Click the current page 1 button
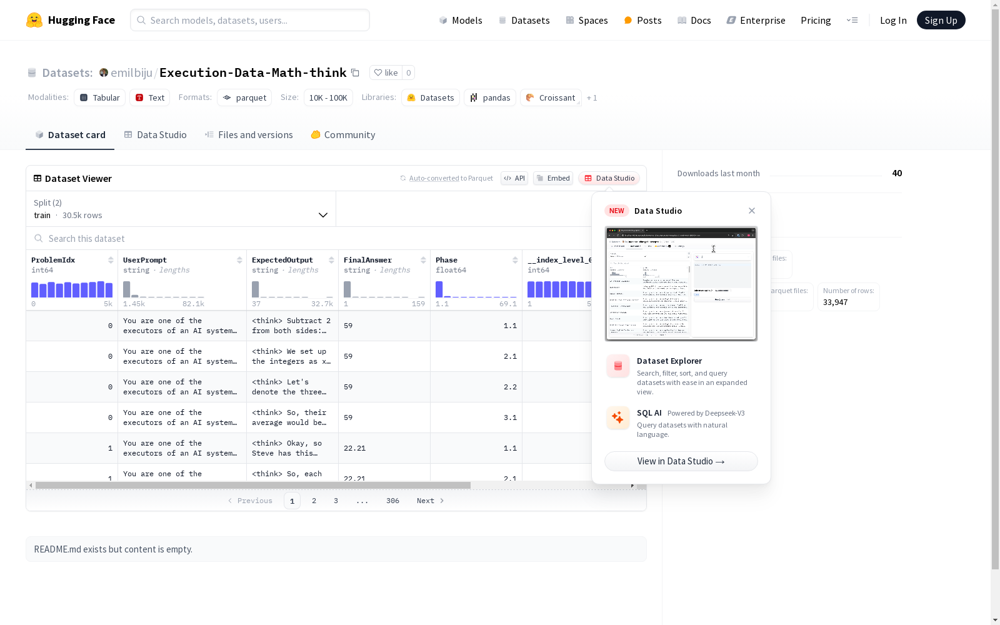Image resolution: width=1000 pixels, height=625 pixels. [x=292, y=501]
